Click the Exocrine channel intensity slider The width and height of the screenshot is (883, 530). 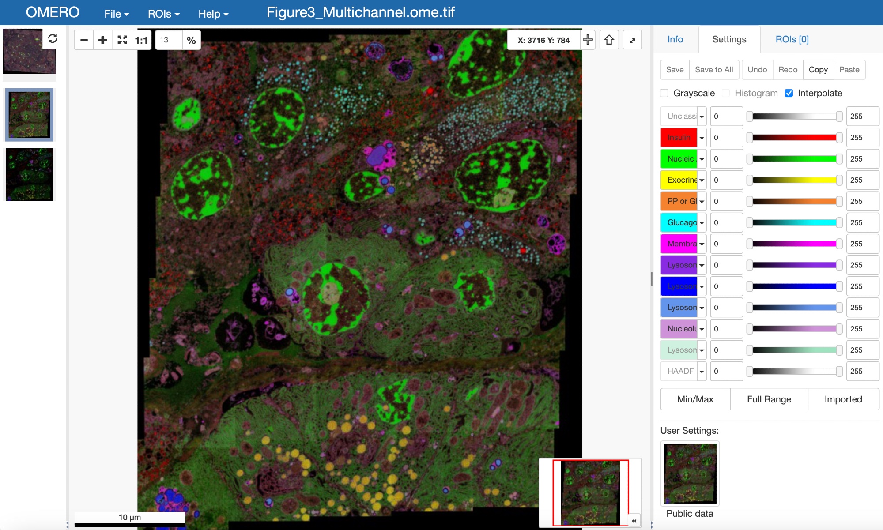[x=794, y=180]
